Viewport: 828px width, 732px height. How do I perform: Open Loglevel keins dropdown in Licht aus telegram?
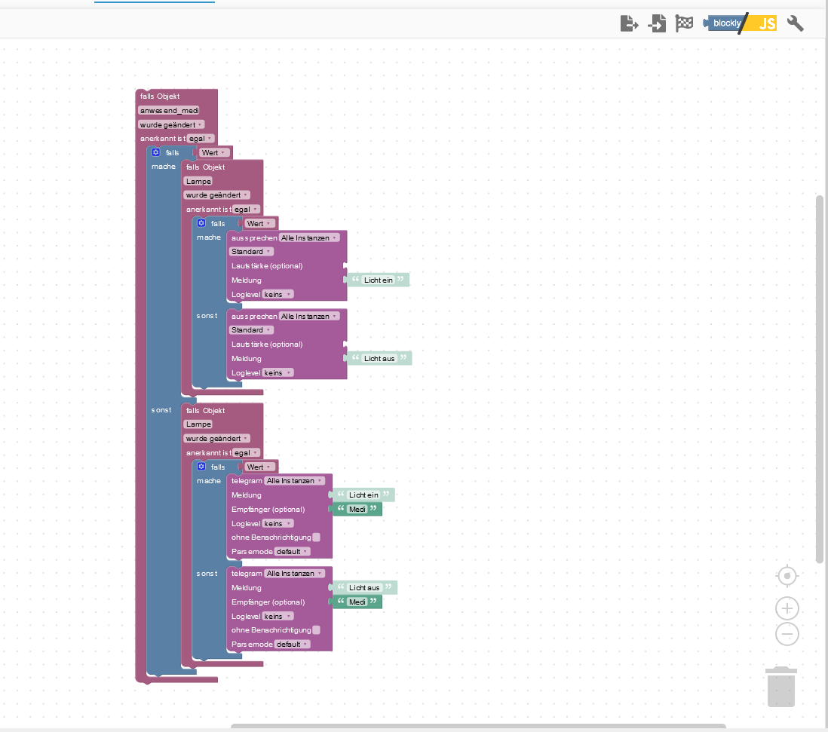(x=278, y=617)
